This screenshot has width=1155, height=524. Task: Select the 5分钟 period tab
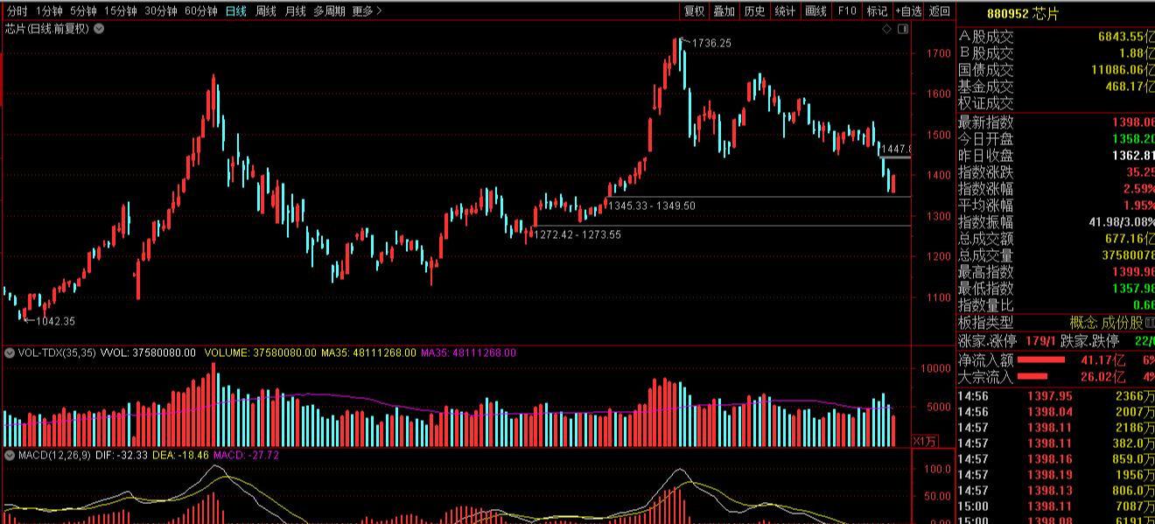[x=83, y=11]
